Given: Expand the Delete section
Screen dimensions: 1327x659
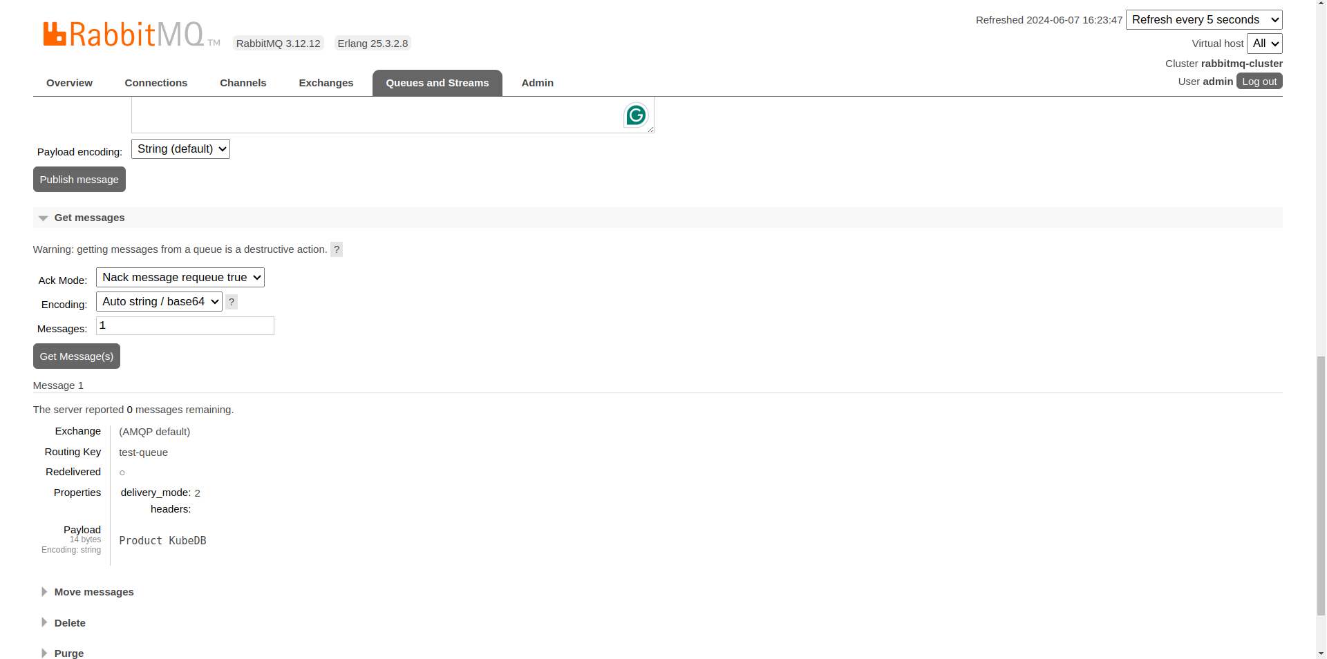Looking at the screenshot, I should [70, 623].
